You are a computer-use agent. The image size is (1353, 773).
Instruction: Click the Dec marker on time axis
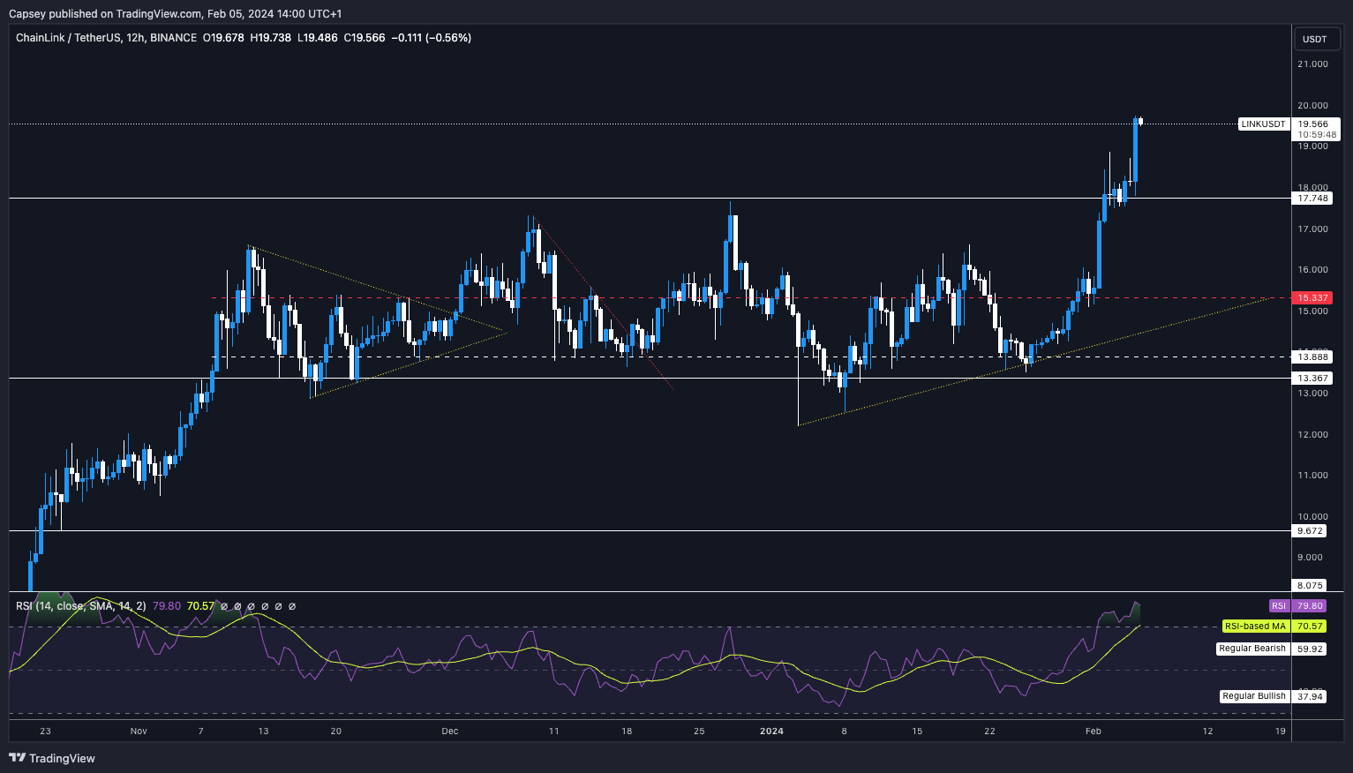tap(449, 732)
